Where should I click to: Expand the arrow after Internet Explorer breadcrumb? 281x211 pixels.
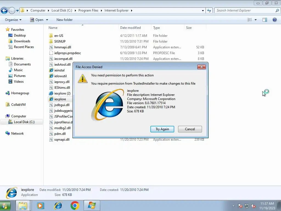(131, 11)
